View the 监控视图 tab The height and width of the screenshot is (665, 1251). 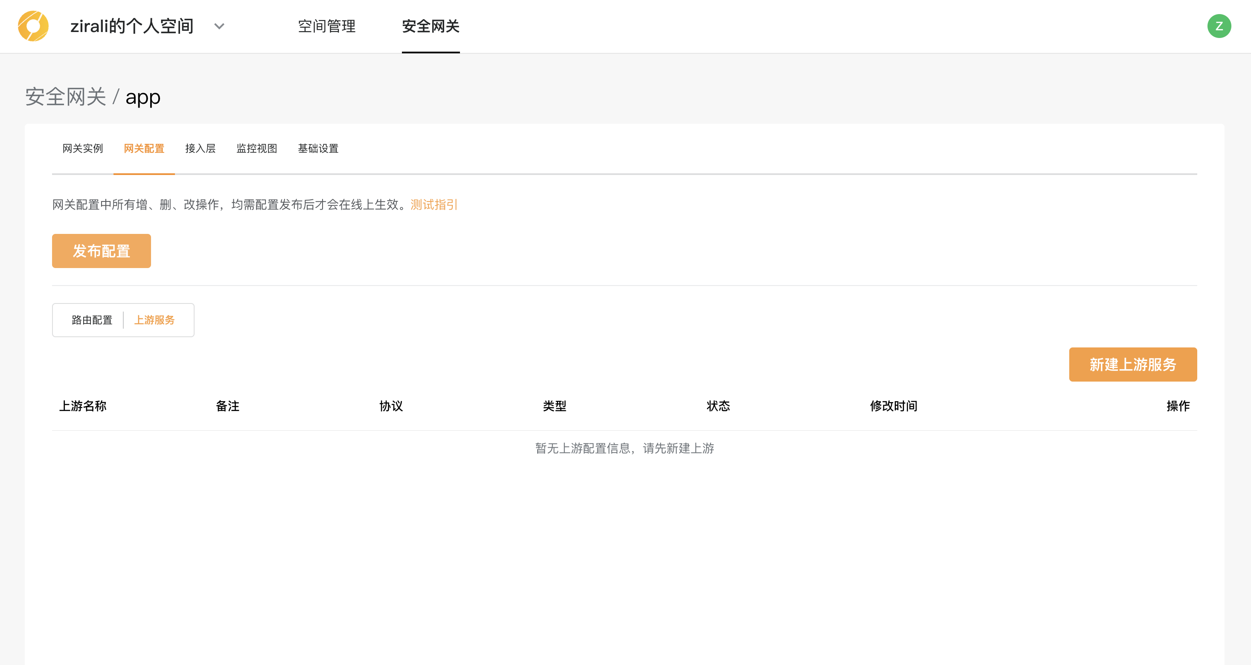click(x=256, y=149)
